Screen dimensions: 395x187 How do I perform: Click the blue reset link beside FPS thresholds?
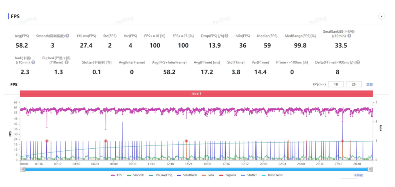click(369, 85)
